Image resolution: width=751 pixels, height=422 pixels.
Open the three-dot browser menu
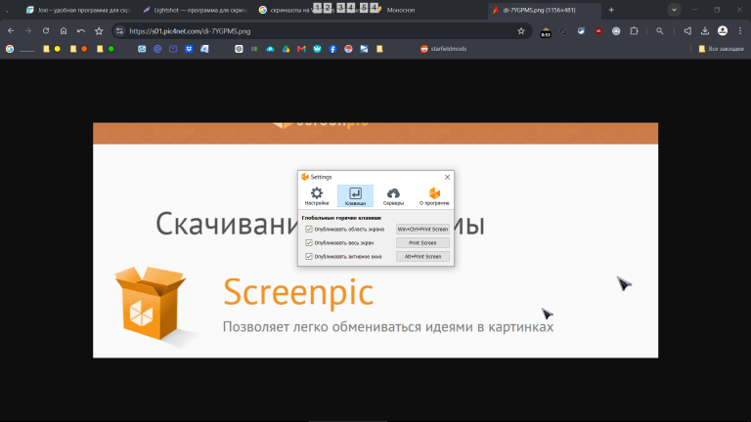(740, 31)
